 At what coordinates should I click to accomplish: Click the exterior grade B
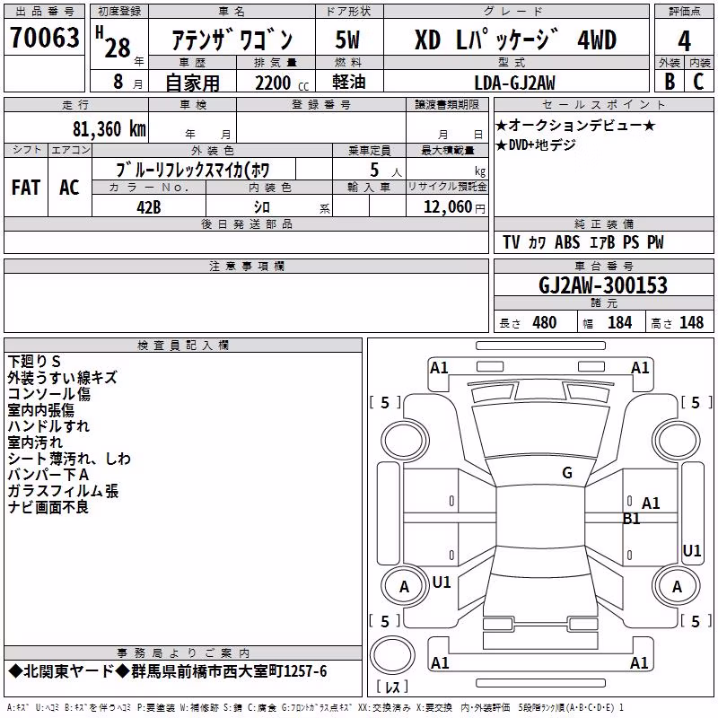point(670,82)
